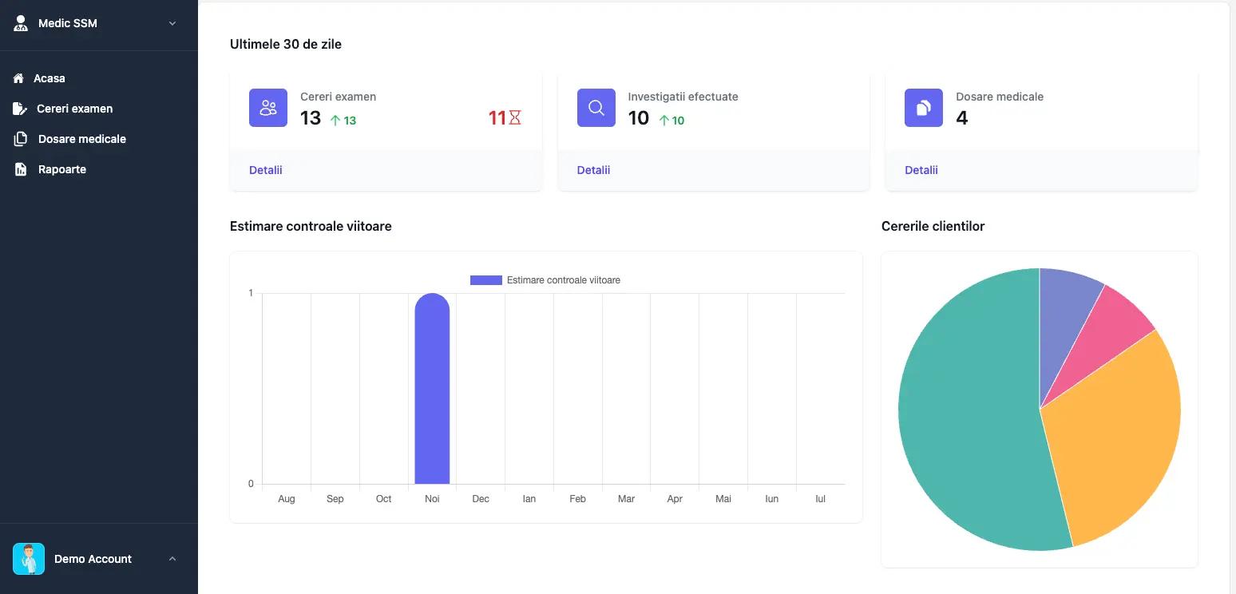Click the Demo Account avatar
Viewport: 1236px width, 594px height.
coord(29,559)
